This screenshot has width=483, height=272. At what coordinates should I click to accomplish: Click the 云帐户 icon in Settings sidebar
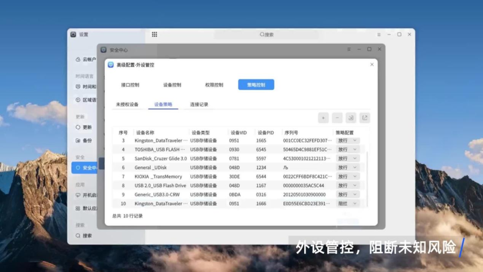[78, 59]
